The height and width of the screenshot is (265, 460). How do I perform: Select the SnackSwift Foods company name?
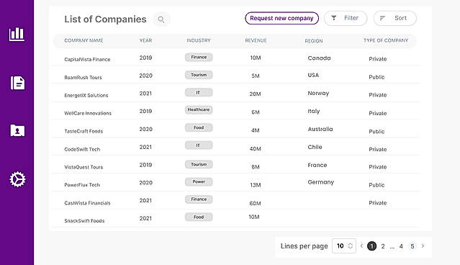click(84, 220)
